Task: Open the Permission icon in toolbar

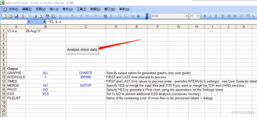Action: [22, 16]
